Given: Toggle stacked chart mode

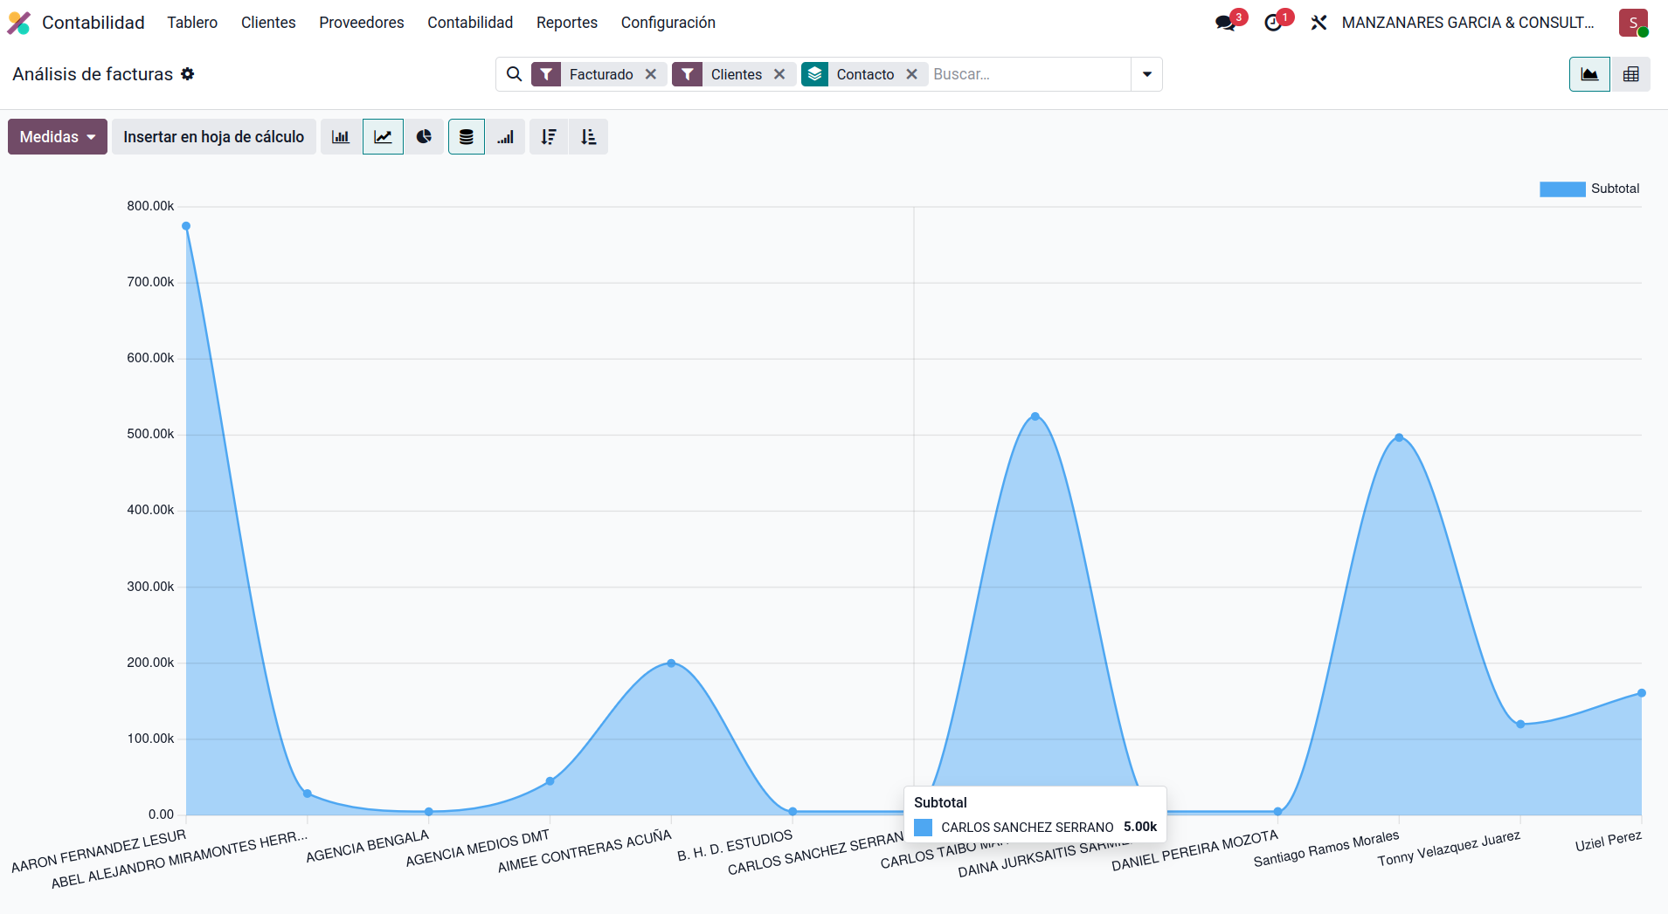Looking at the screenshot, I should pos(466,136).
